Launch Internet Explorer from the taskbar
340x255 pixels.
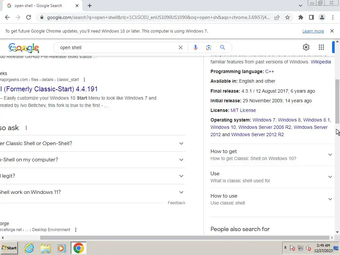29,248
